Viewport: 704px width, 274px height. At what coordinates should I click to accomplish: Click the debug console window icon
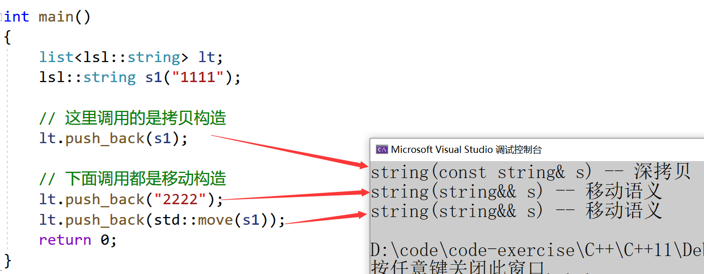pos(382,149)
